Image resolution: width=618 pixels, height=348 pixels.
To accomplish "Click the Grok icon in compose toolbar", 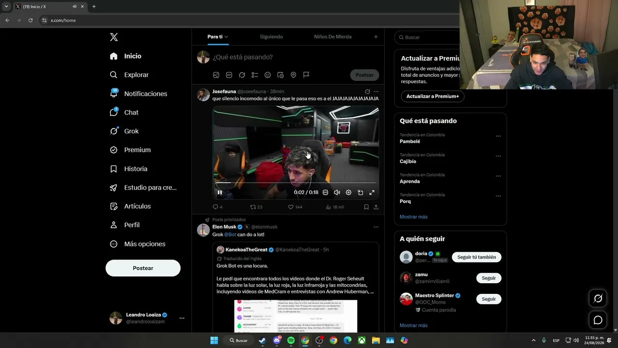I will coord(242,75).
